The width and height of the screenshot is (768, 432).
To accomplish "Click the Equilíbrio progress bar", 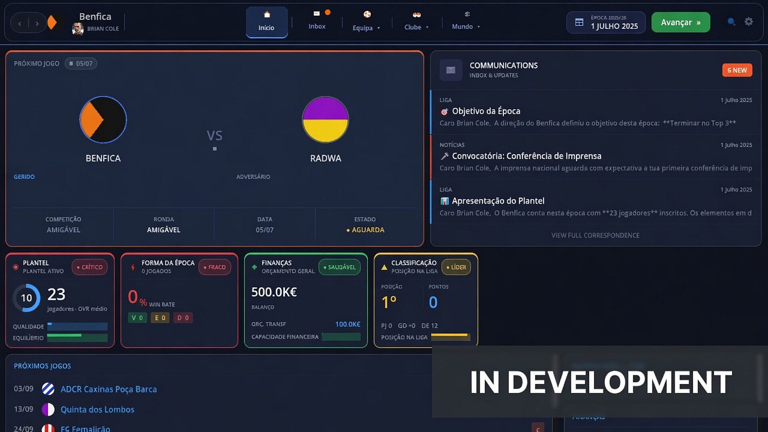I will [77, 338].
